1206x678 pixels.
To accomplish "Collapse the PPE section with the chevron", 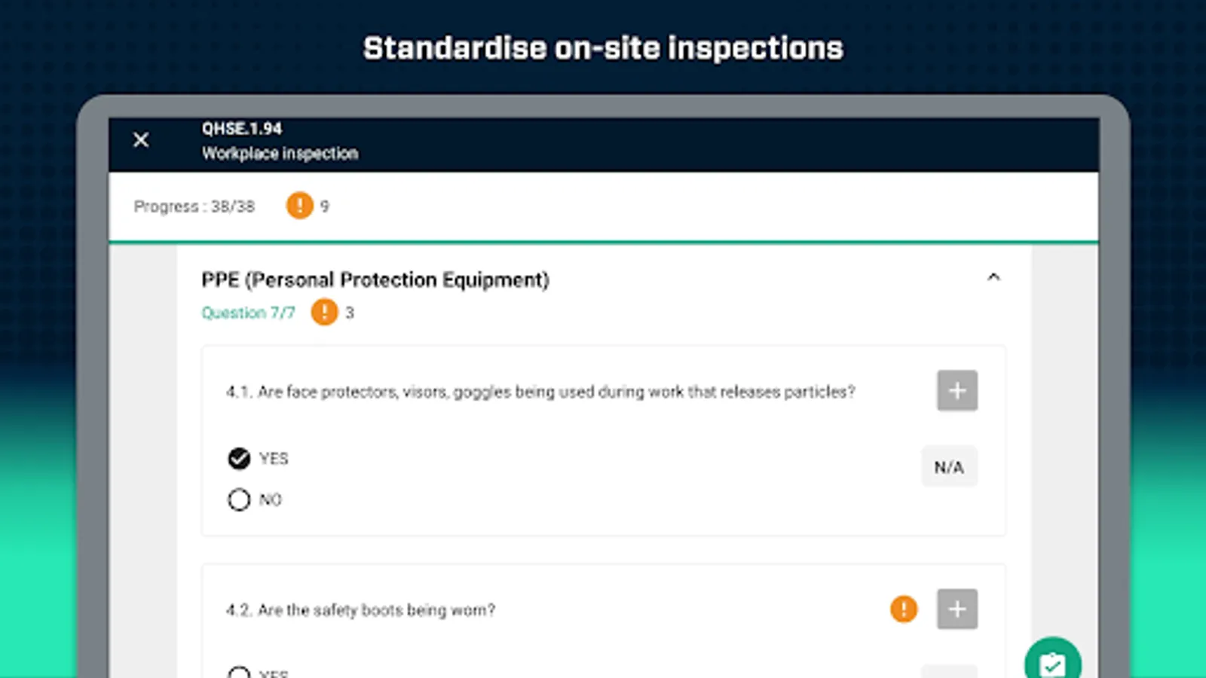I will click(x=993, y=277).
